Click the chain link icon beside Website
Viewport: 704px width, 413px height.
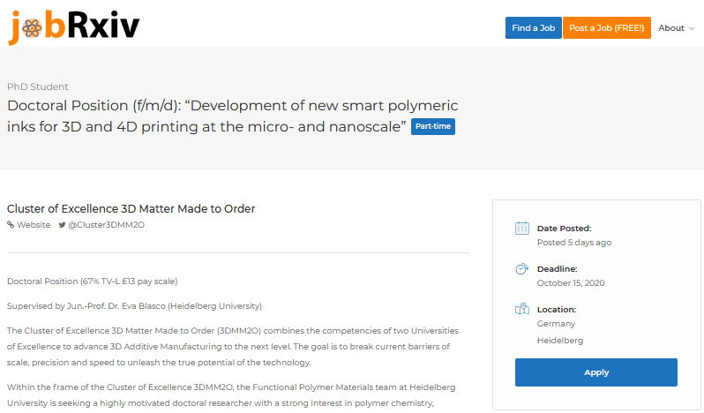11,225
